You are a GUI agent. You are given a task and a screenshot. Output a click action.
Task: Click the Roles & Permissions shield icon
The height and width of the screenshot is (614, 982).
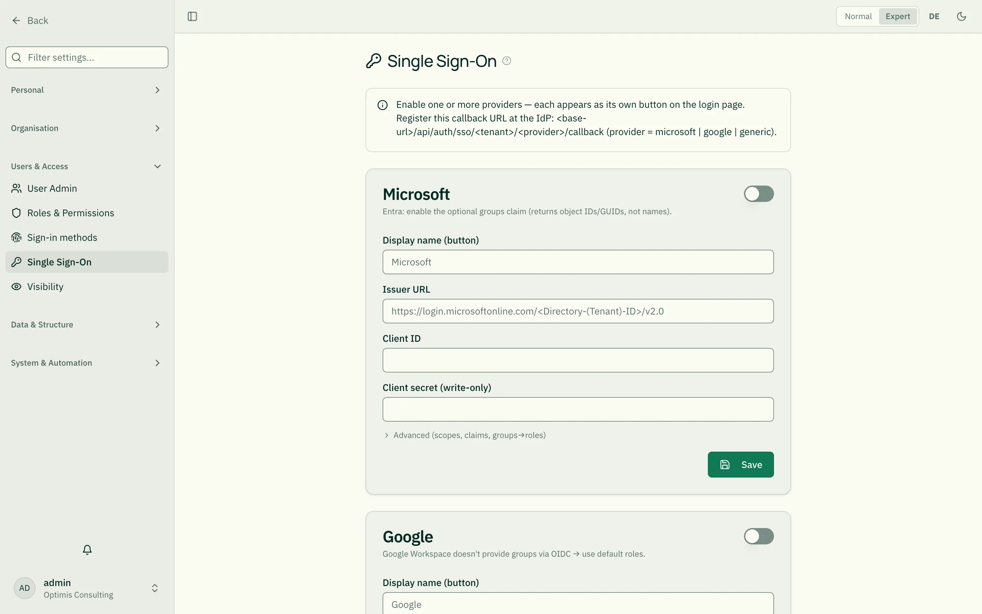pyautogui.click(x=16, y=213)
